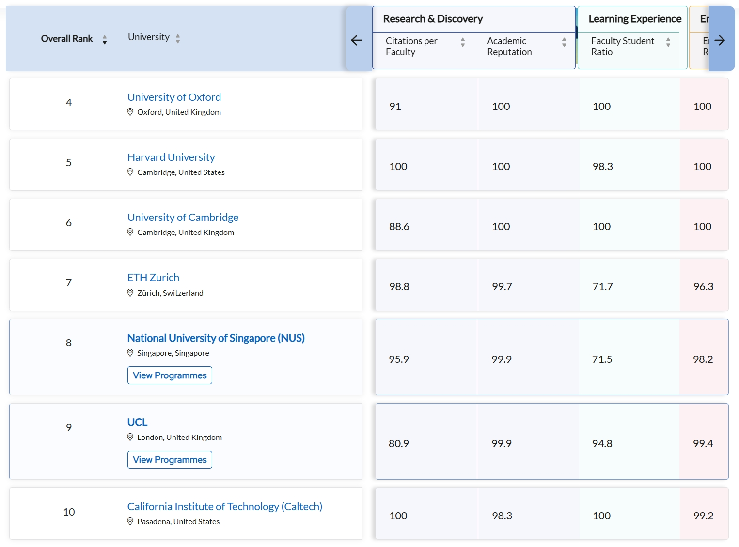Image resolution: width=739 pixels, height=547 pixels.
Task: Sort table by Overall Rank
Action: point(105,39)
